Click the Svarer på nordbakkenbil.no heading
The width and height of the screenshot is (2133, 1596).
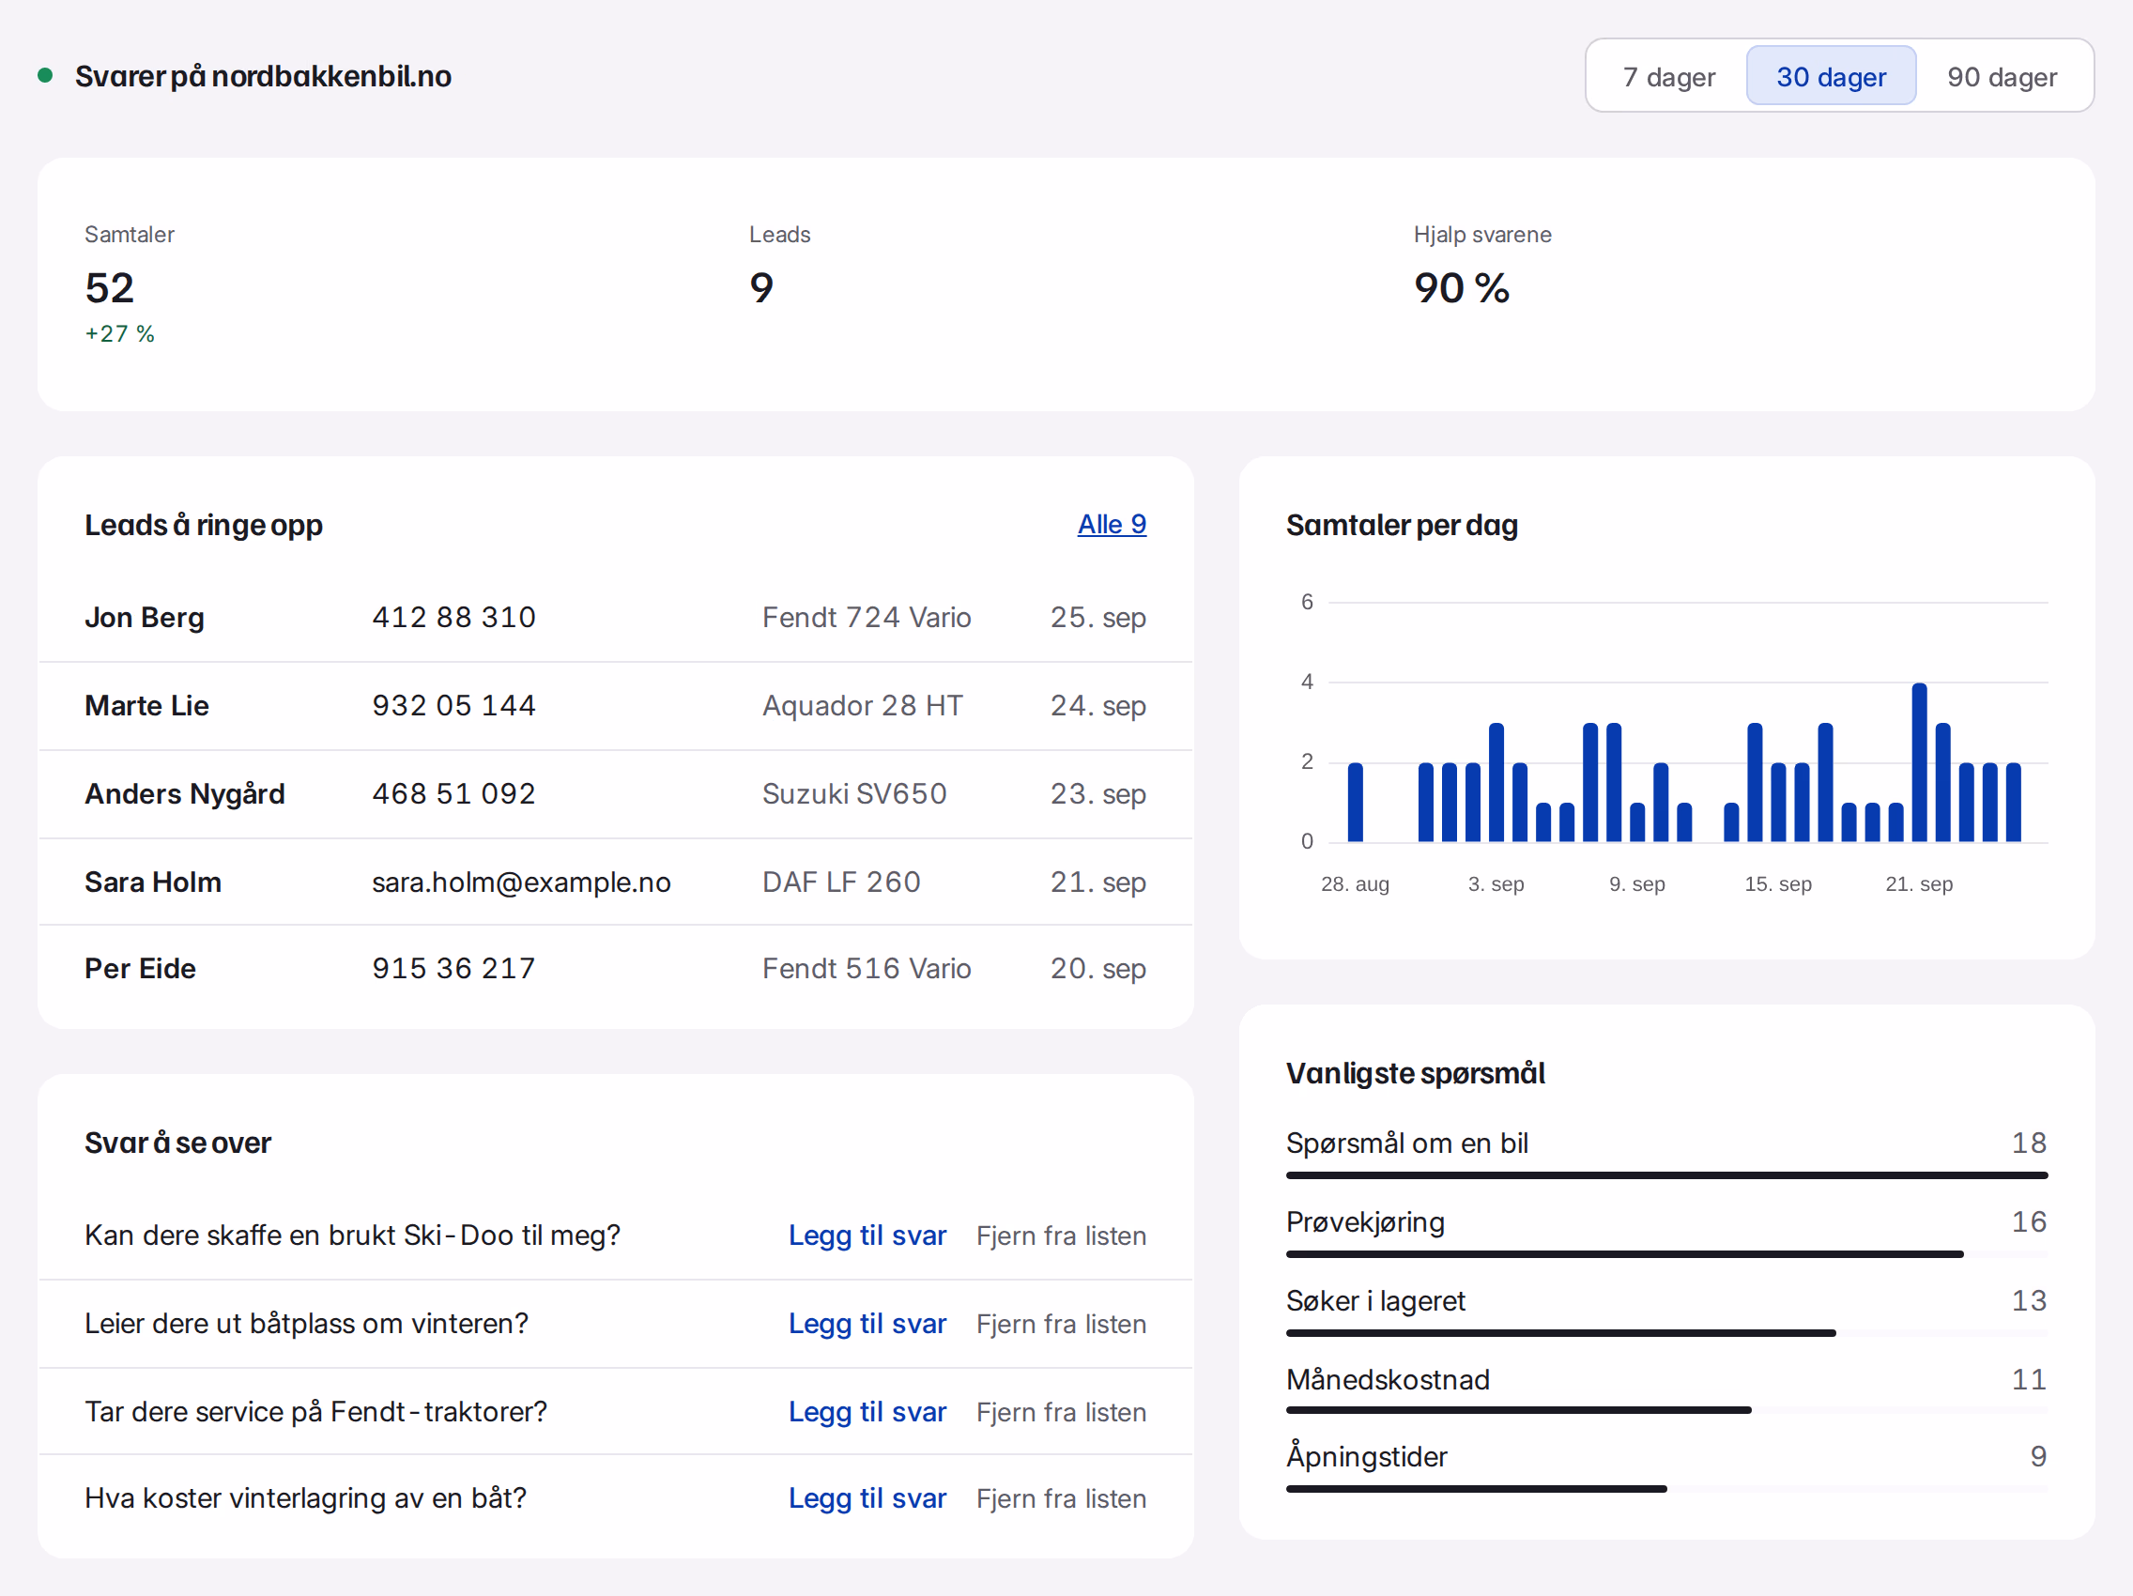point(263,76)
